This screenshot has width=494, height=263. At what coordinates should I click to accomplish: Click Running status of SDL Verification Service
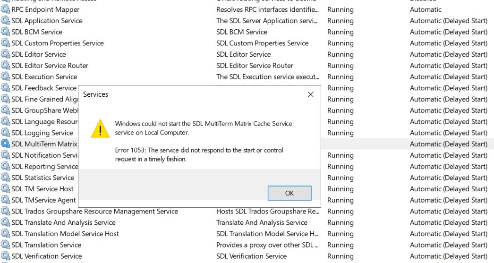click(x=340, y=256)
